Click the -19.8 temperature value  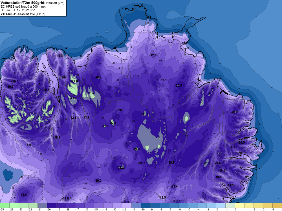point(222,170)
